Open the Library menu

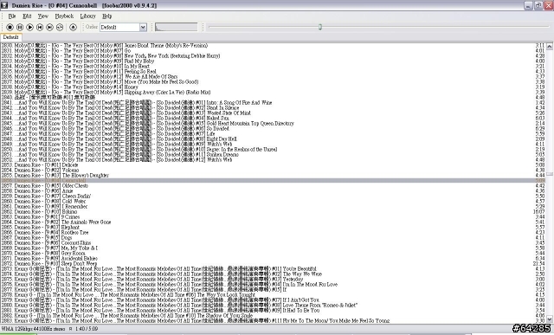(x=87, y=16)
